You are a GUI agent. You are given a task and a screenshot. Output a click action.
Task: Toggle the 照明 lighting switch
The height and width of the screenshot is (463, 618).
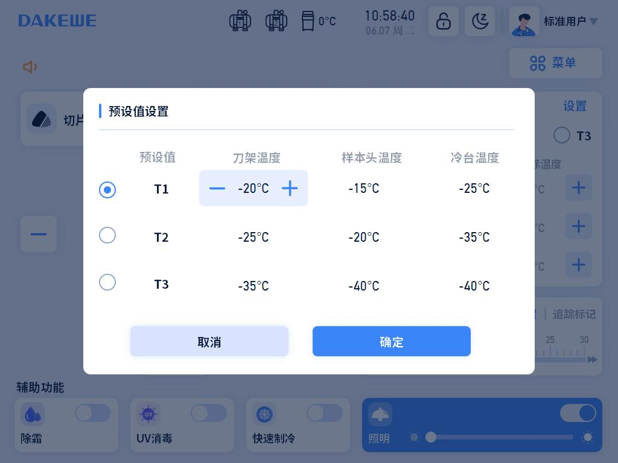coord(578,413)
